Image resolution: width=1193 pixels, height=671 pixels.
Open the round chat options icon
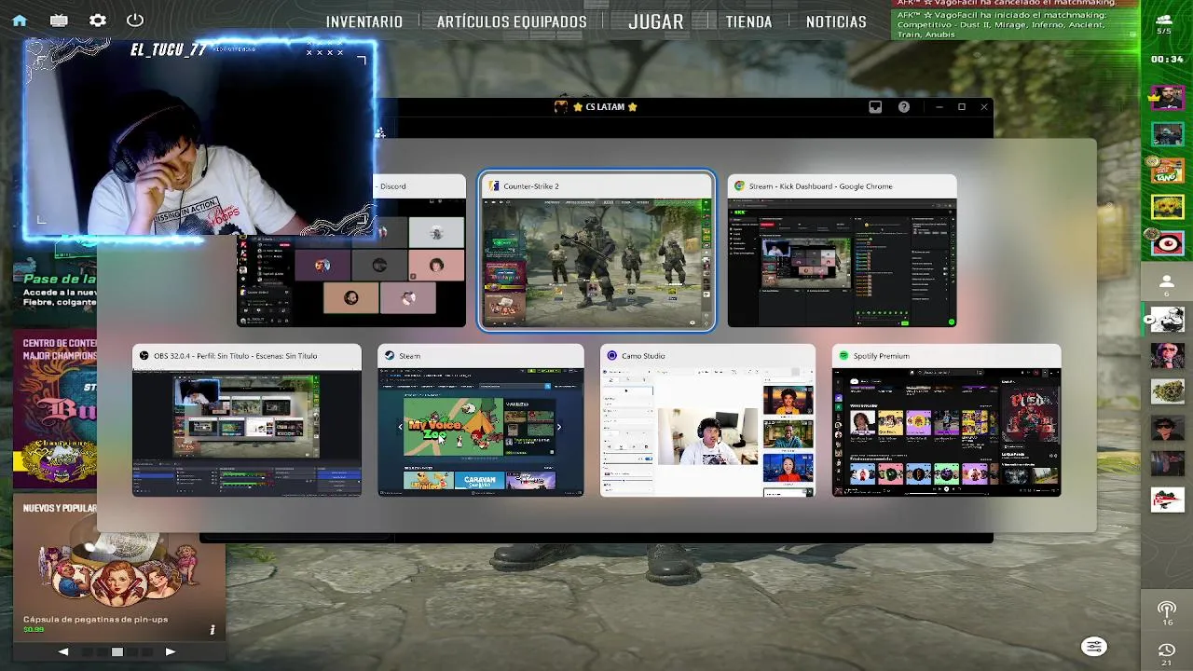(x=1093, y=647)
